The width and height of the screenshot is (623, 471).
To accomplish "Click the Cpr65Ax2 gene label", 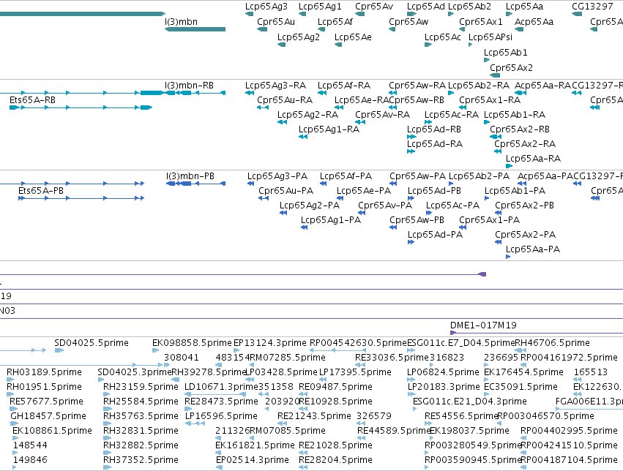I will [x=511, y=68].
